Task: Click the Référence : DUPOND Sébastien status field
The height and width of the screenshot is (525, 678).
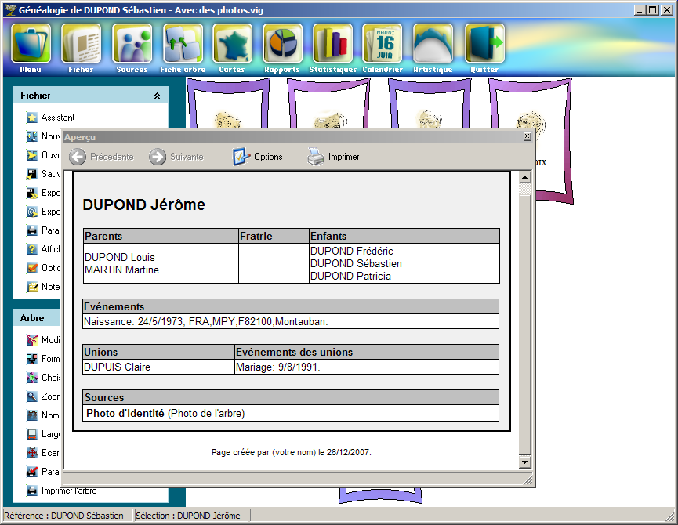Action: tap(68, 516)
